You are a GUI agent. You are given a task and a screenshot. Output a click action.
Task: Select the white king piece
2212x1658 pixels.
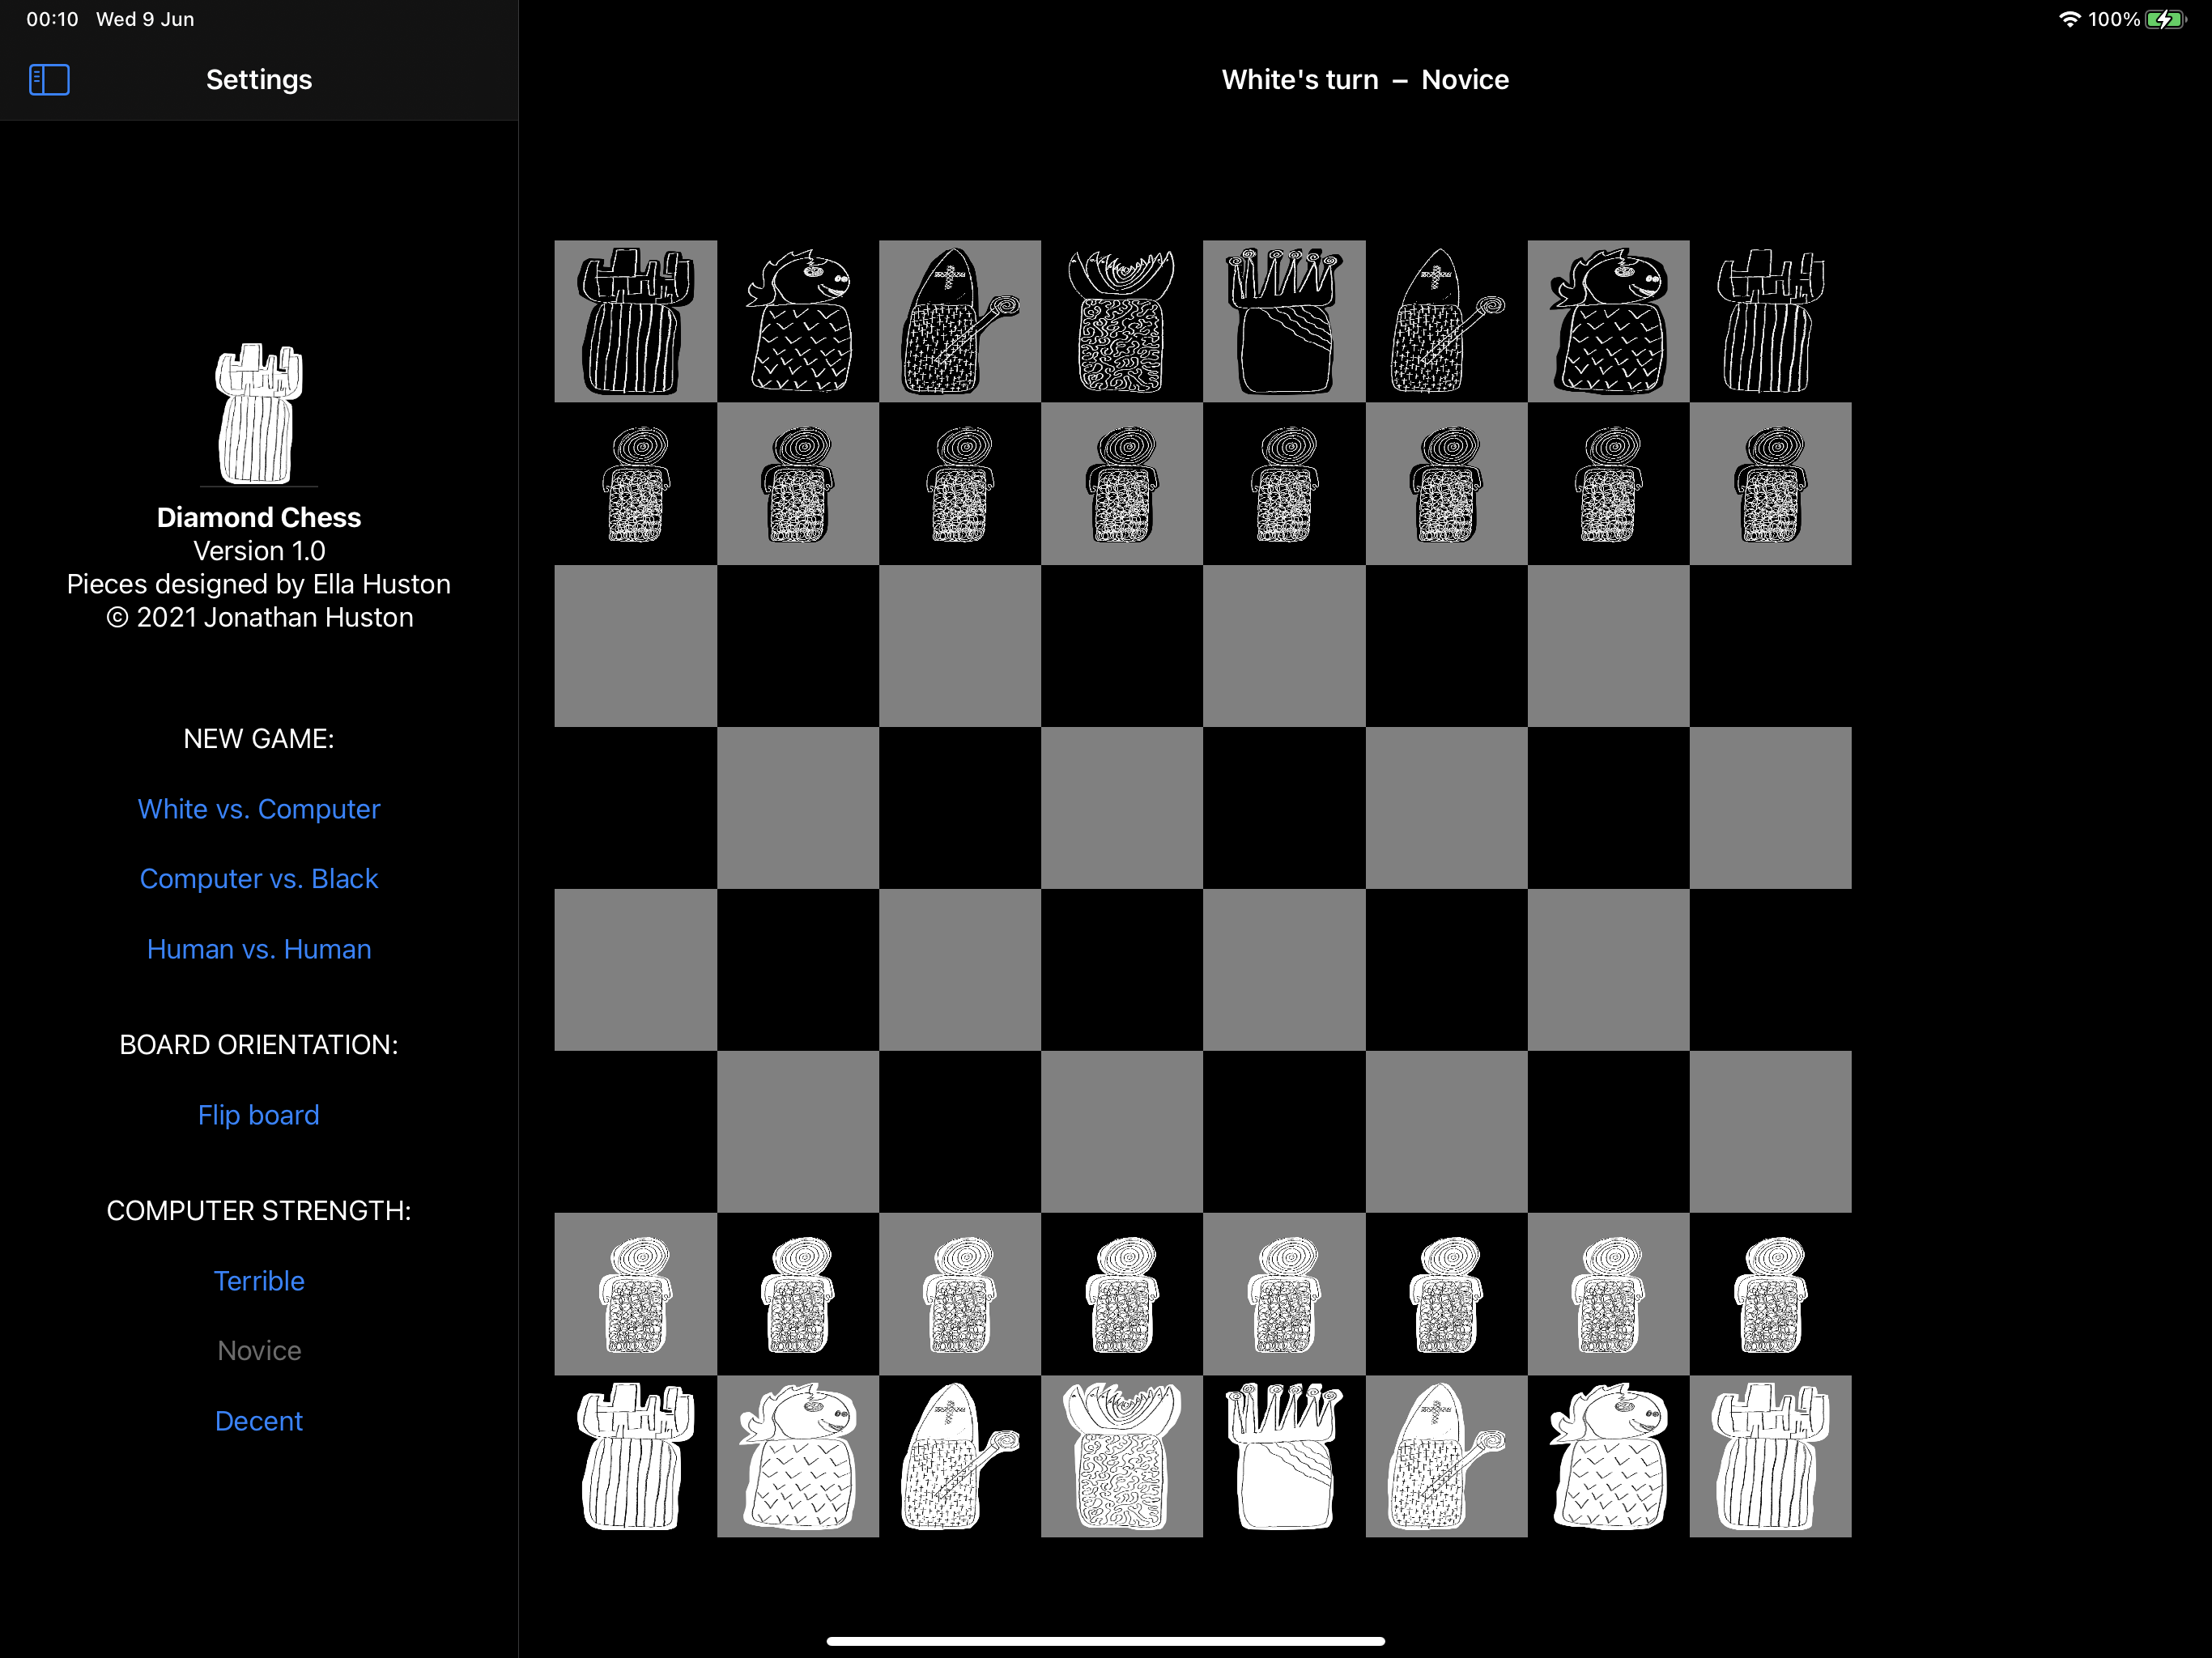tap(1284, 1456)
